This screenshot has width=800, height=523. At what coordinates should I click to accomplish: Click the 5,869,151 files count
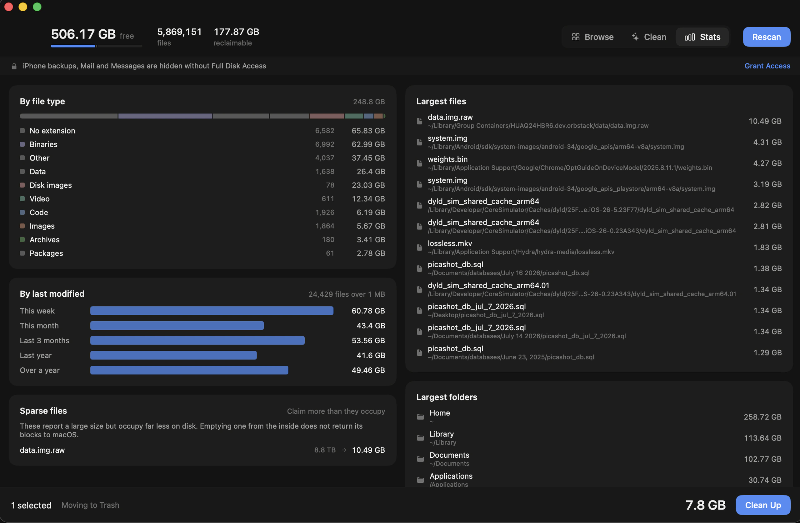(x=179, y=32)
